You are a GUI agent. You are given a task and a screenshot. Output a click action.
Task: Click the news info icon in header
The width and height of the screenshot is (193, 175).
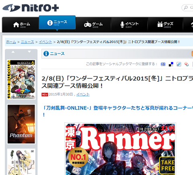(46, 54)
